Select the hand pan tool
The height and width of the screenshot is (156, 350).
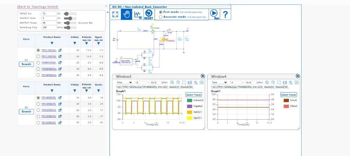click(126, 14)
